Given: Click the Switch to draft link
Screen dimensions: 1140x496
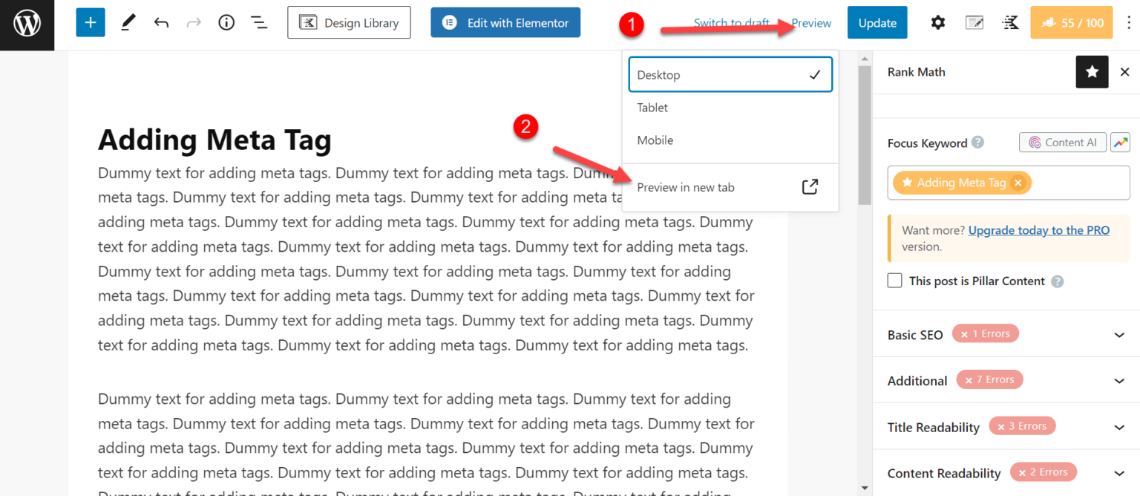Looking at the screenshot, I should 731,23.
